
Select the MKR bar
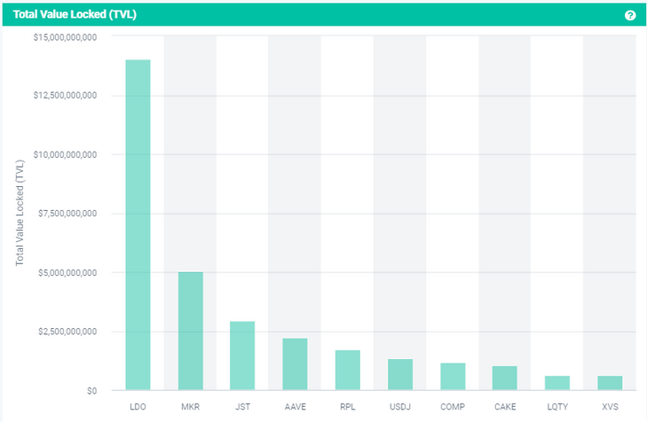coord(190,331)
